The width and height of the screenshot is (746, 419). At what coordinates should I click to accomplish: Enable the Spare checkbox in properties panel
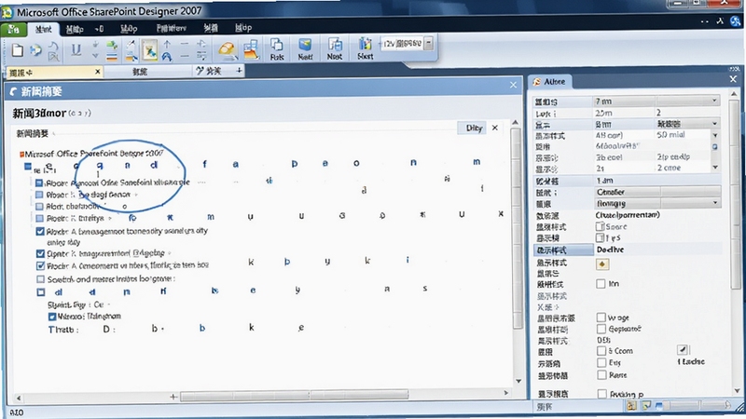point(600,226)
